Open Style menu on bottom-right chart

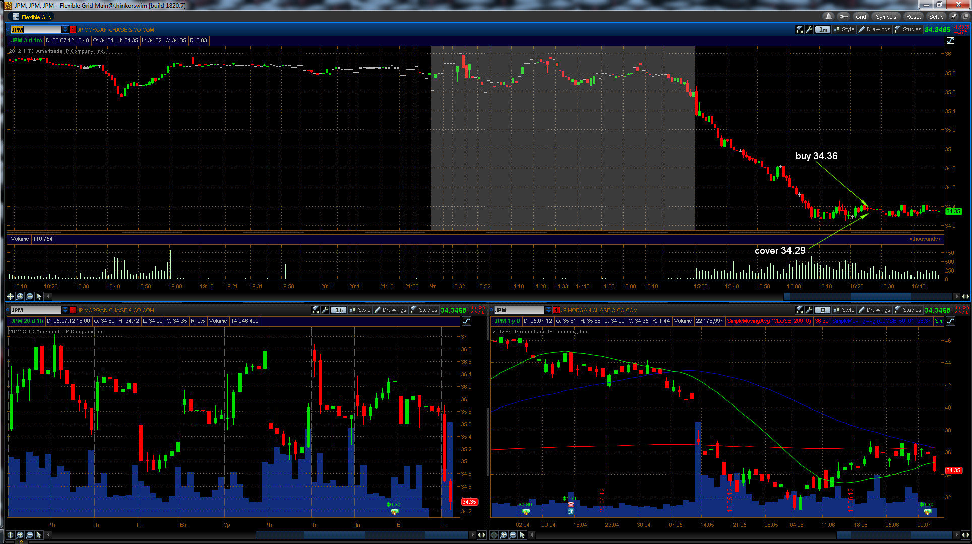[844, 310]
